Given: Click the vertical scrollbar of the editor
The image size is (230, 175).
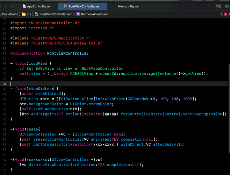Looking at the screenshot, I should 229,109.
